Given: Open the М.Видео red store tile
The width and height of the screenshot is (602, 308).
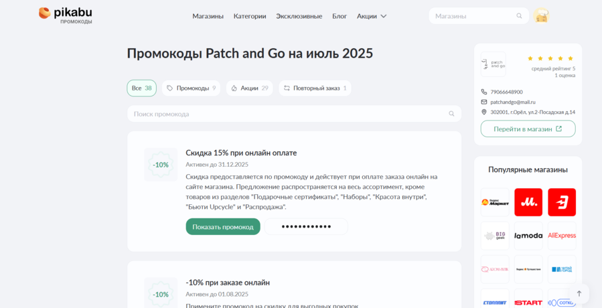Looking at the screenshot, I should [x=528, y=202].
